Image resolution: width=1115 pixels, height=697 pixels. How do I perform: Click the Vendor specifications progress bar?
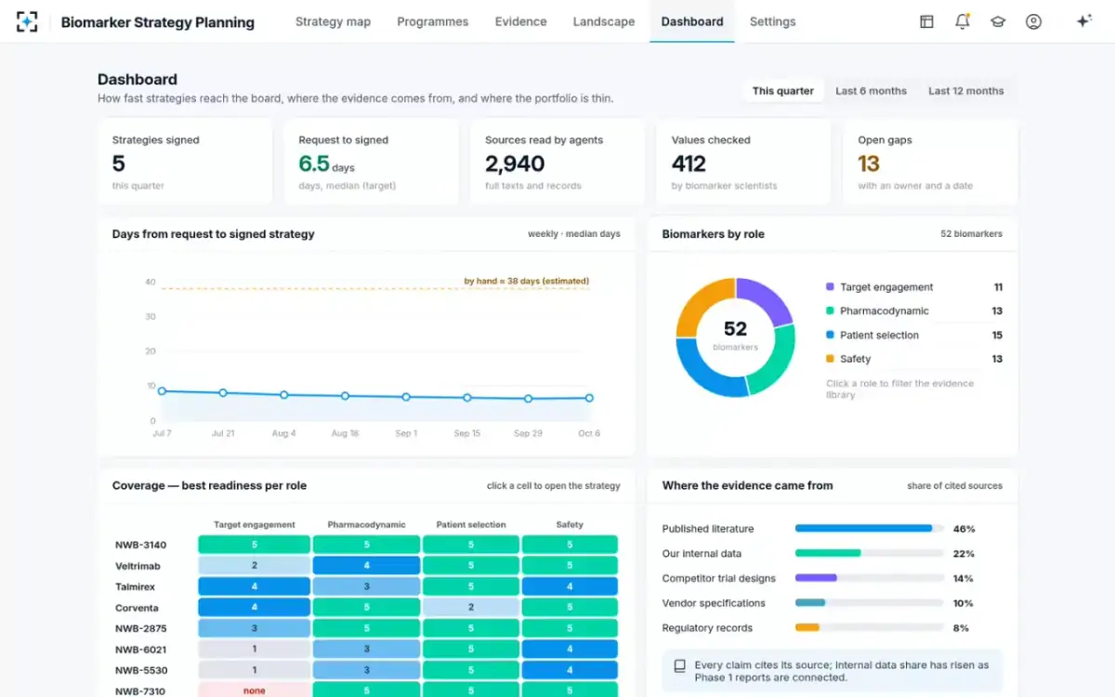point(870,603)
